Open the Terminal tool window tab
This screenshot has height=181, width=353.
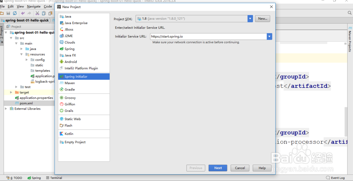pyautogui.click(x=54, y=178)
